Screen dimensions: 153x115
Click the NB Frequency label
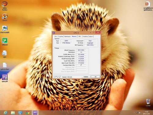[x=79, y=45]
